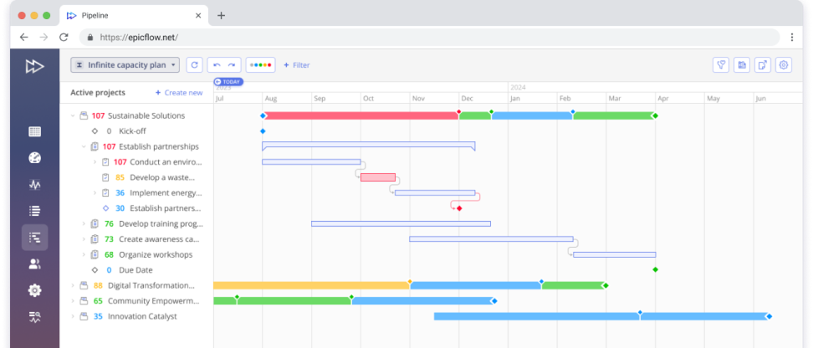Collapse the Establish partnerships summary
This screenshot has width=813, height=348.
[84, 146]
